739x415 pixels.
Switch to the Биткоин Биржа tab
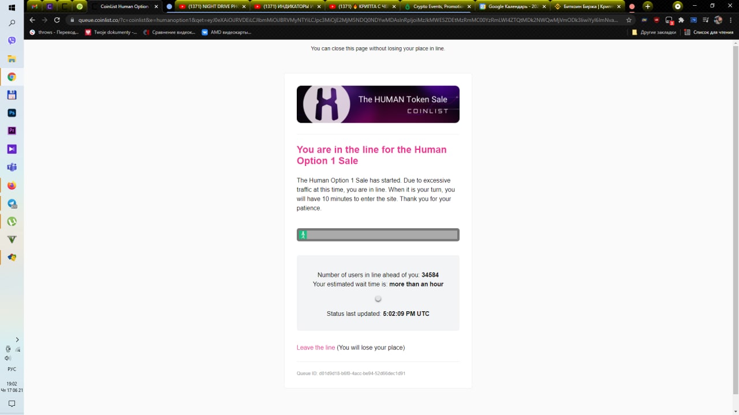588,6
